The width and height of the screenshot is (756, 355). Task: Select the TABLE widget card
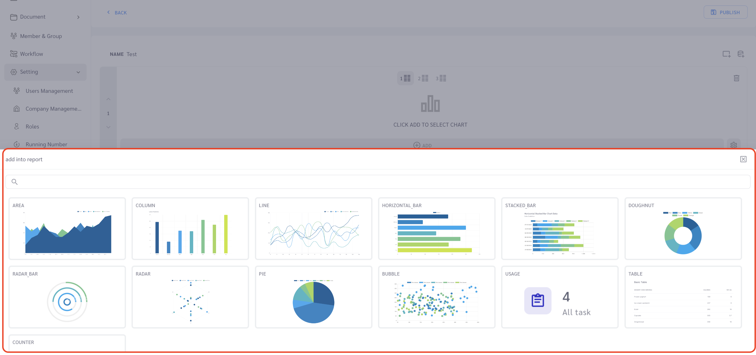[x=683, y=297]
